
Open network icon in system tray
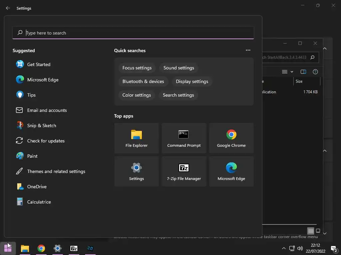coord(292,248)
